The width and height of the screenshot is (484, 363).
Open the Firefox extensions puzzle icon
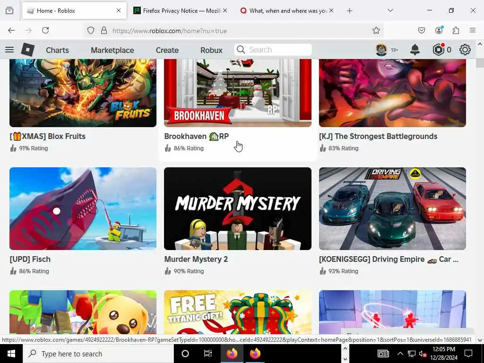pyautogui.click(x=456, y=30)
